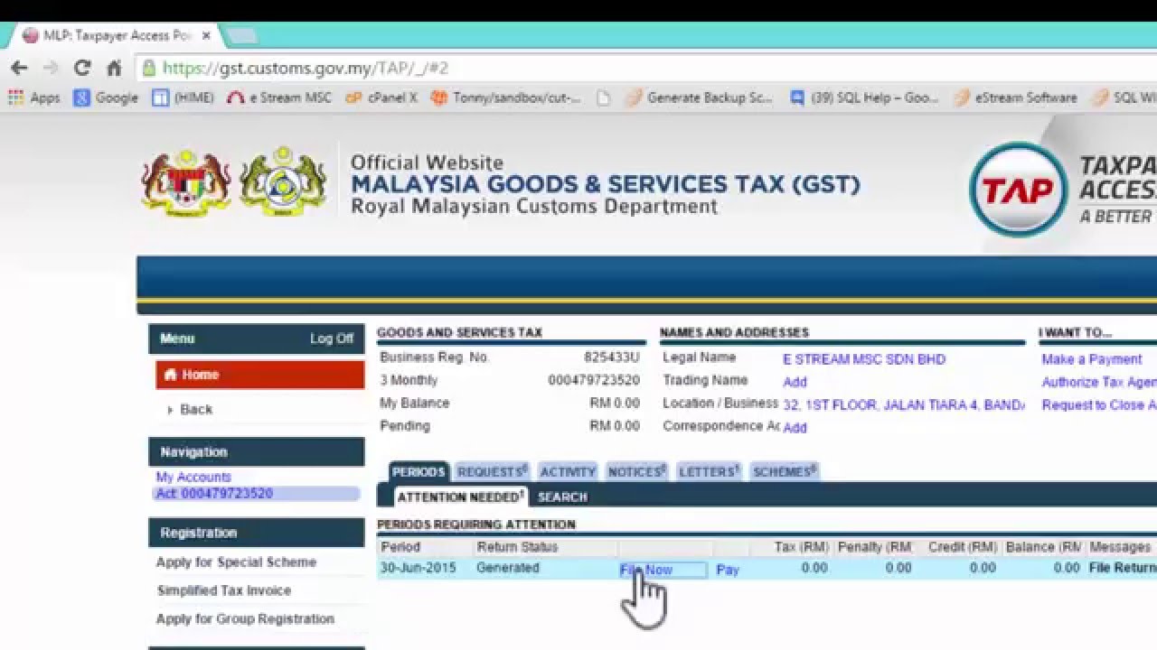Click Make a Payment

click(1092, 359)
